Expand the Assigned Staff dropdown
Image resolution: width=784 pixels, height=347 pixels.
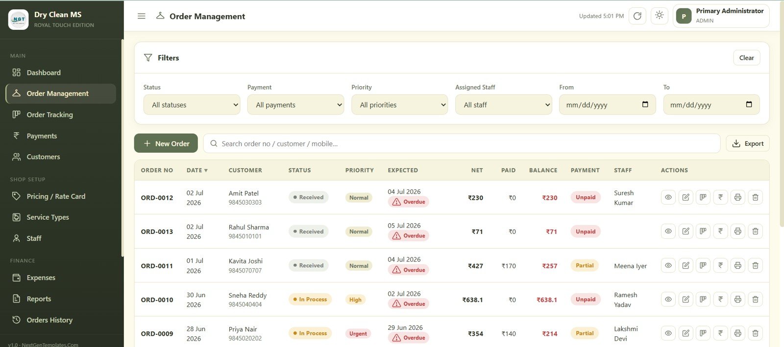(x=503, y=105)
